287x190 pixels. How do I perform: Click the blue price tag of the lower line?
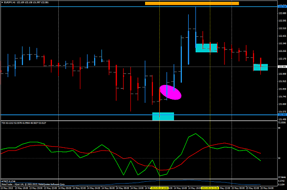click(282, 115)
